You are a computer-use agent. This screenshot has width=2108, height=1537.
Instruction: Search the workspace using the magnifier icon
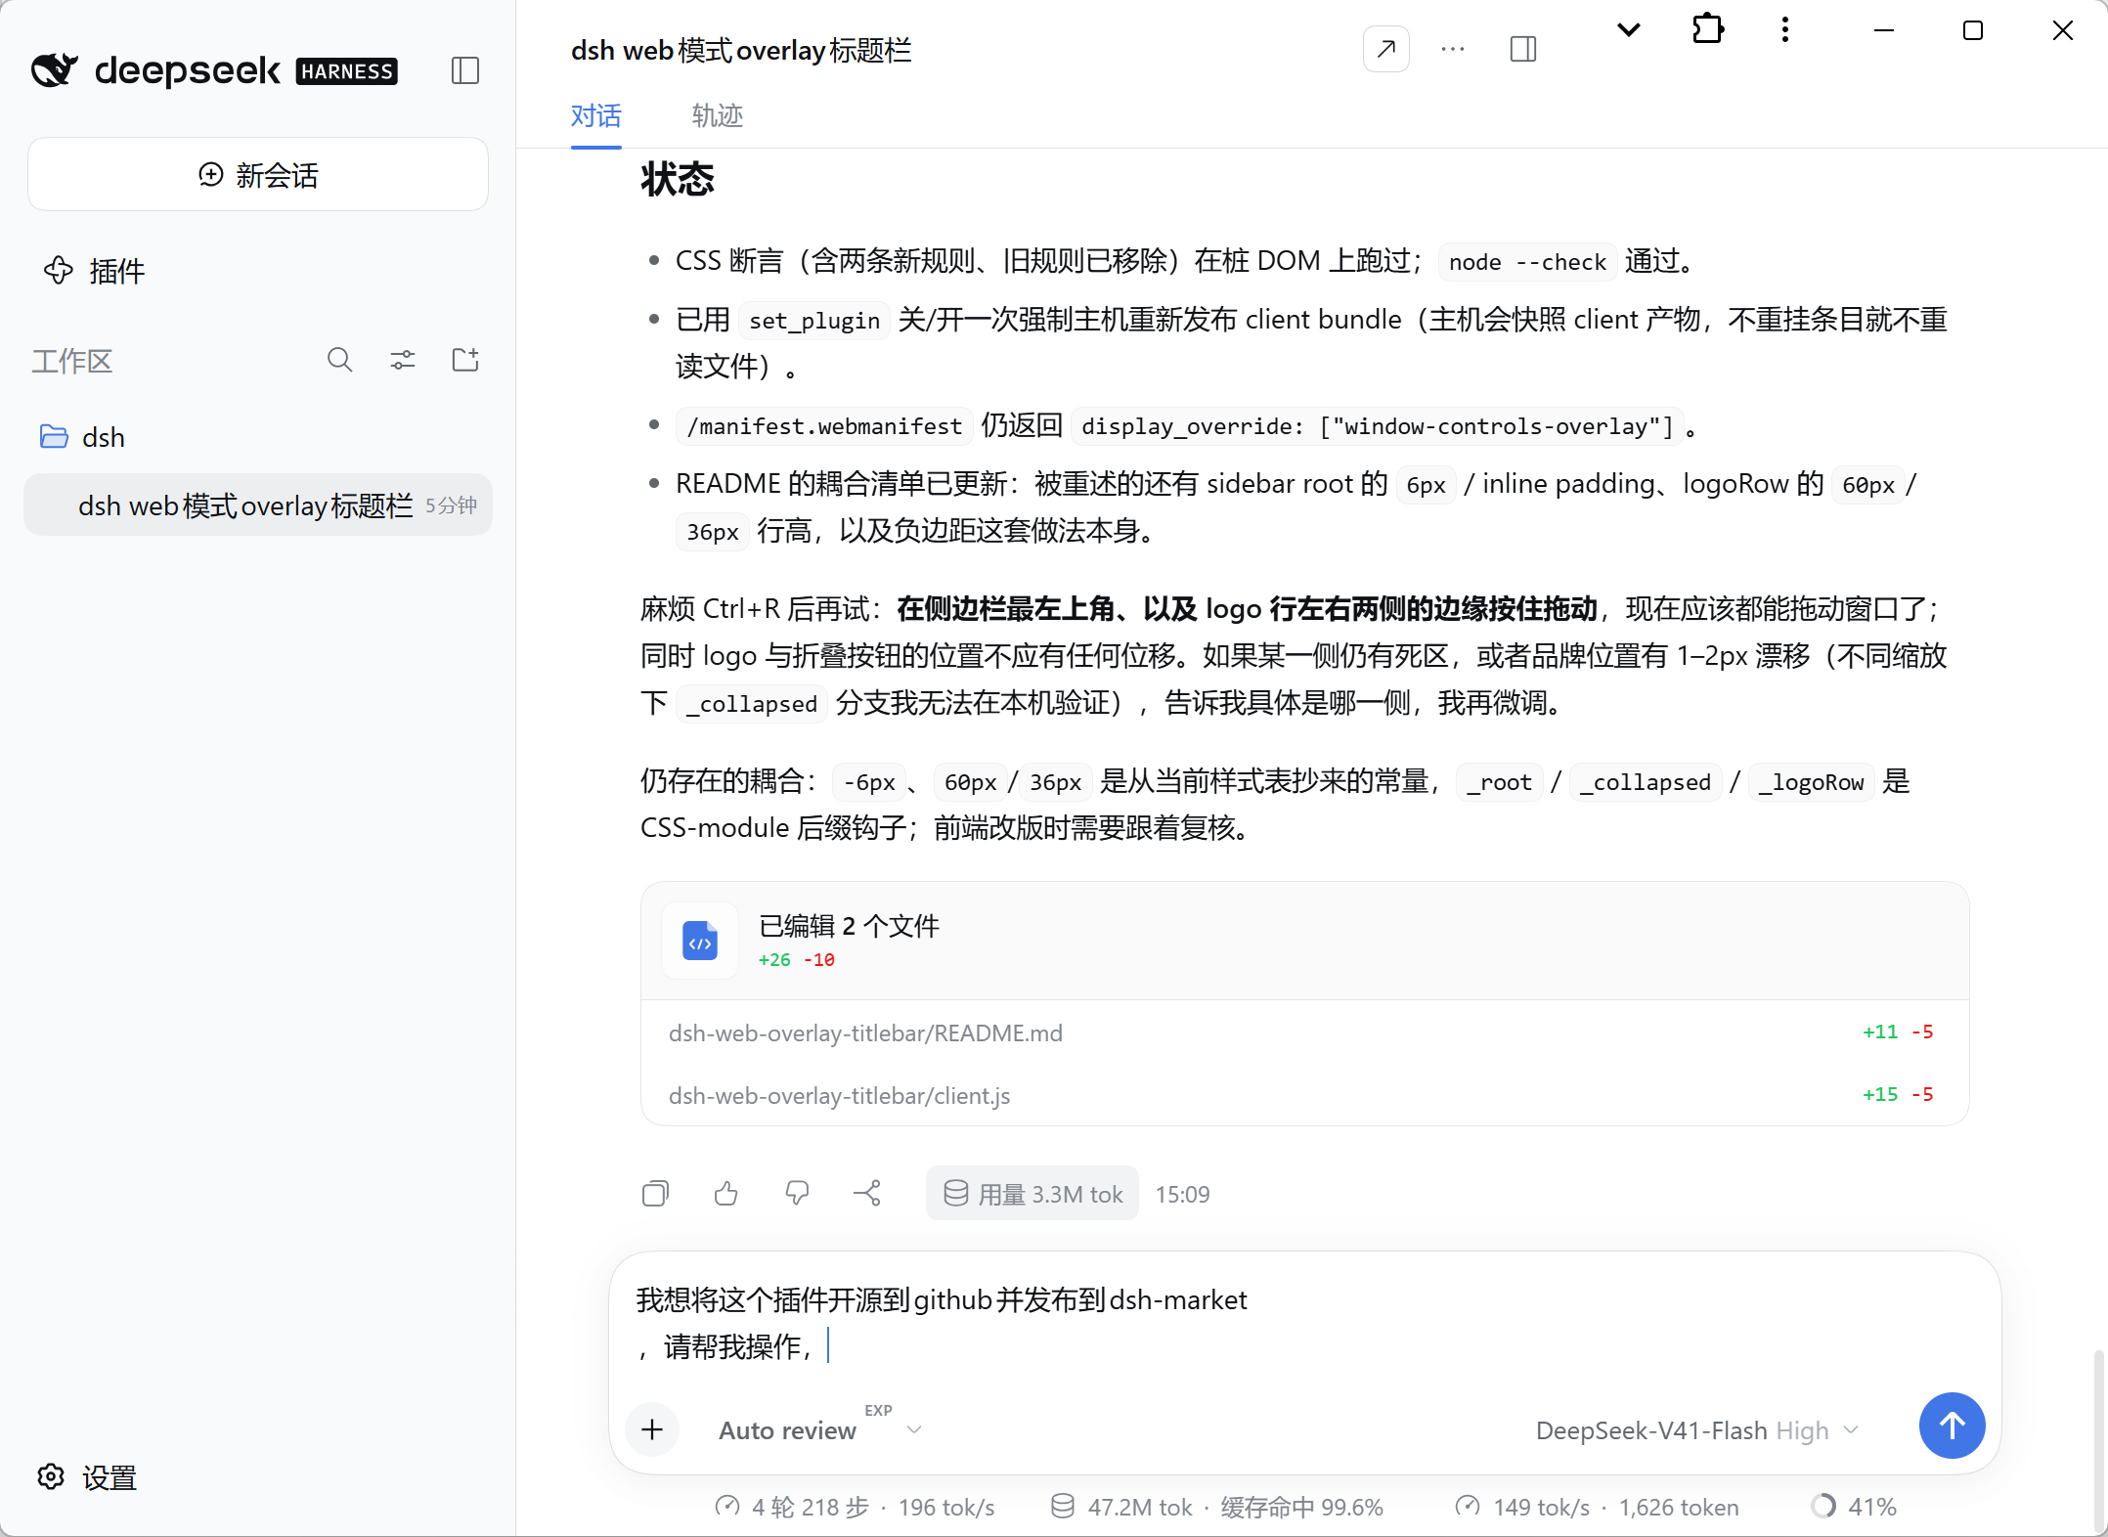click(339, 361)
